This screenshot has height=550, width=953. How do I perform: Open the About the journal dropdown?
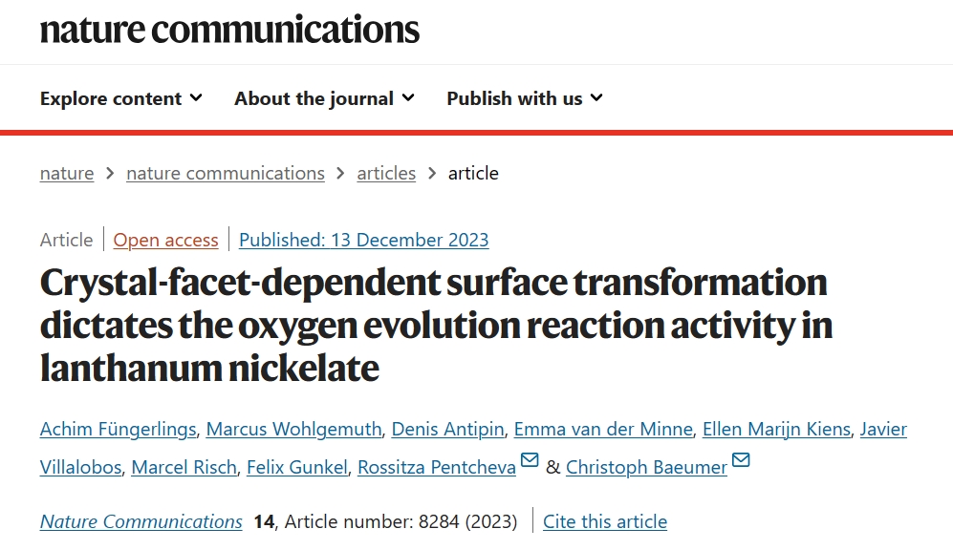click(325, 98)
